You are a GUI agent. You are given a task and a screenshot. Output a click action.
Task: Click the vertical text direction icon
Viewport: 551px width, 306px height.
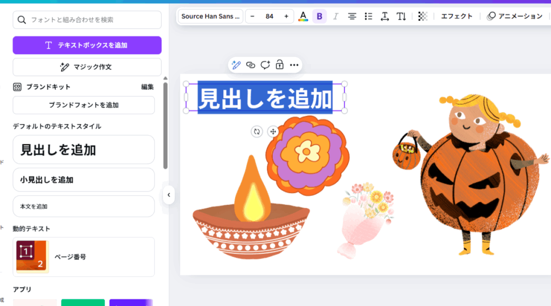(x=401, y=16)
